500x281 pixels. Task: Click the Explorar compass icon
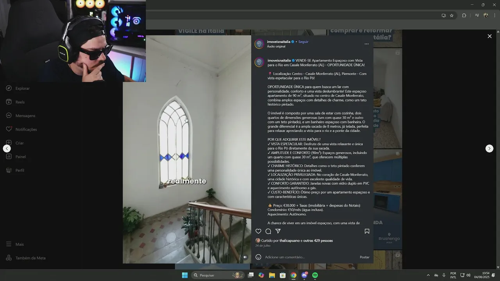point(9,88)
